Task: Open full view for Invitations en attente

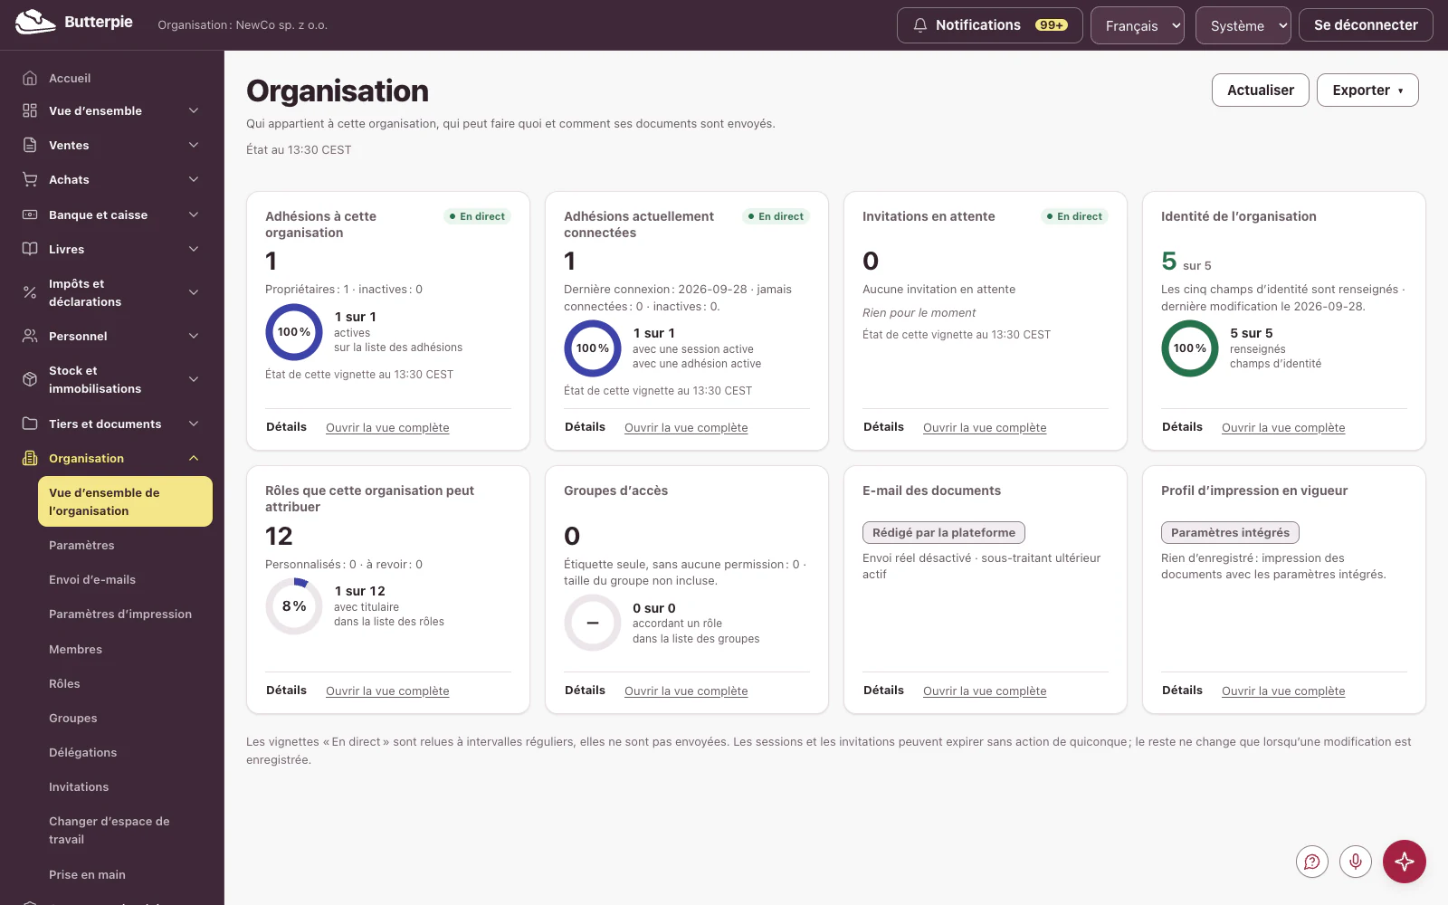Action: [x=985, y=427]
